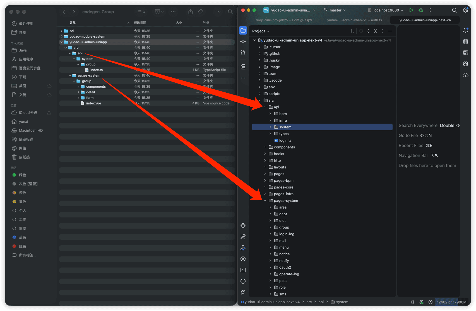476x311 pixels.
Task: Collapse the pages-system folder in Project tree
Action: (265, 200)
